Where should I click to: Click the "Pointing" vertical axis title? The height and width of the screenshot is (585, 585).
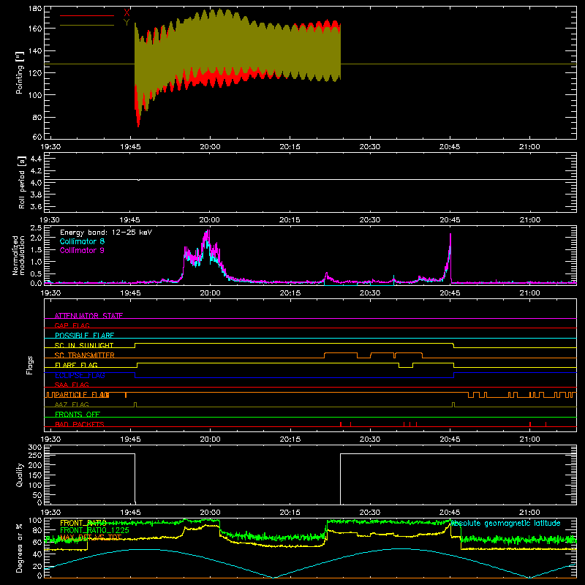point(20,72)
